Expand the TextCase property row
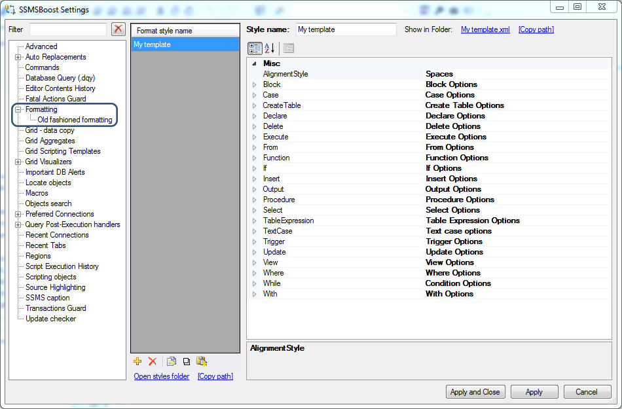This screenshot has width=622, height=409. (254, 231)
